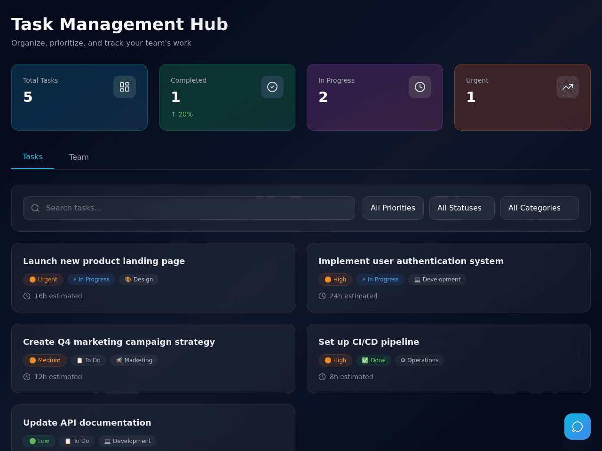Click the 24h estimated text
The height and width of the screenshot is (451, 602).
354,296
